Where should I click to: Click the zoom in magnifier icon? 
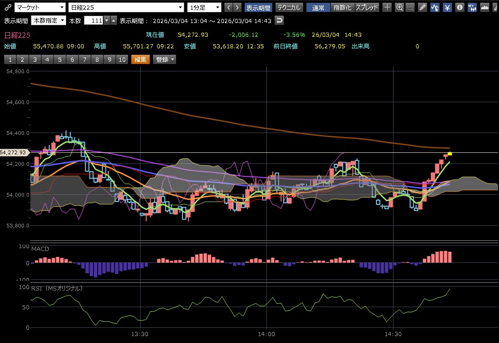(x=399, y=7)
